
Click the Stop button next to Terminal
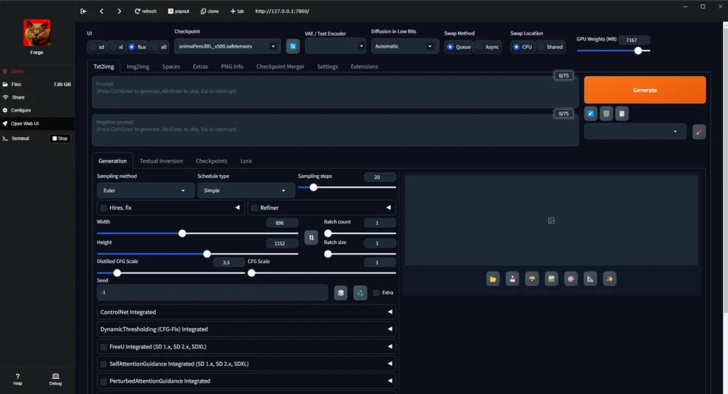point(60,139)
